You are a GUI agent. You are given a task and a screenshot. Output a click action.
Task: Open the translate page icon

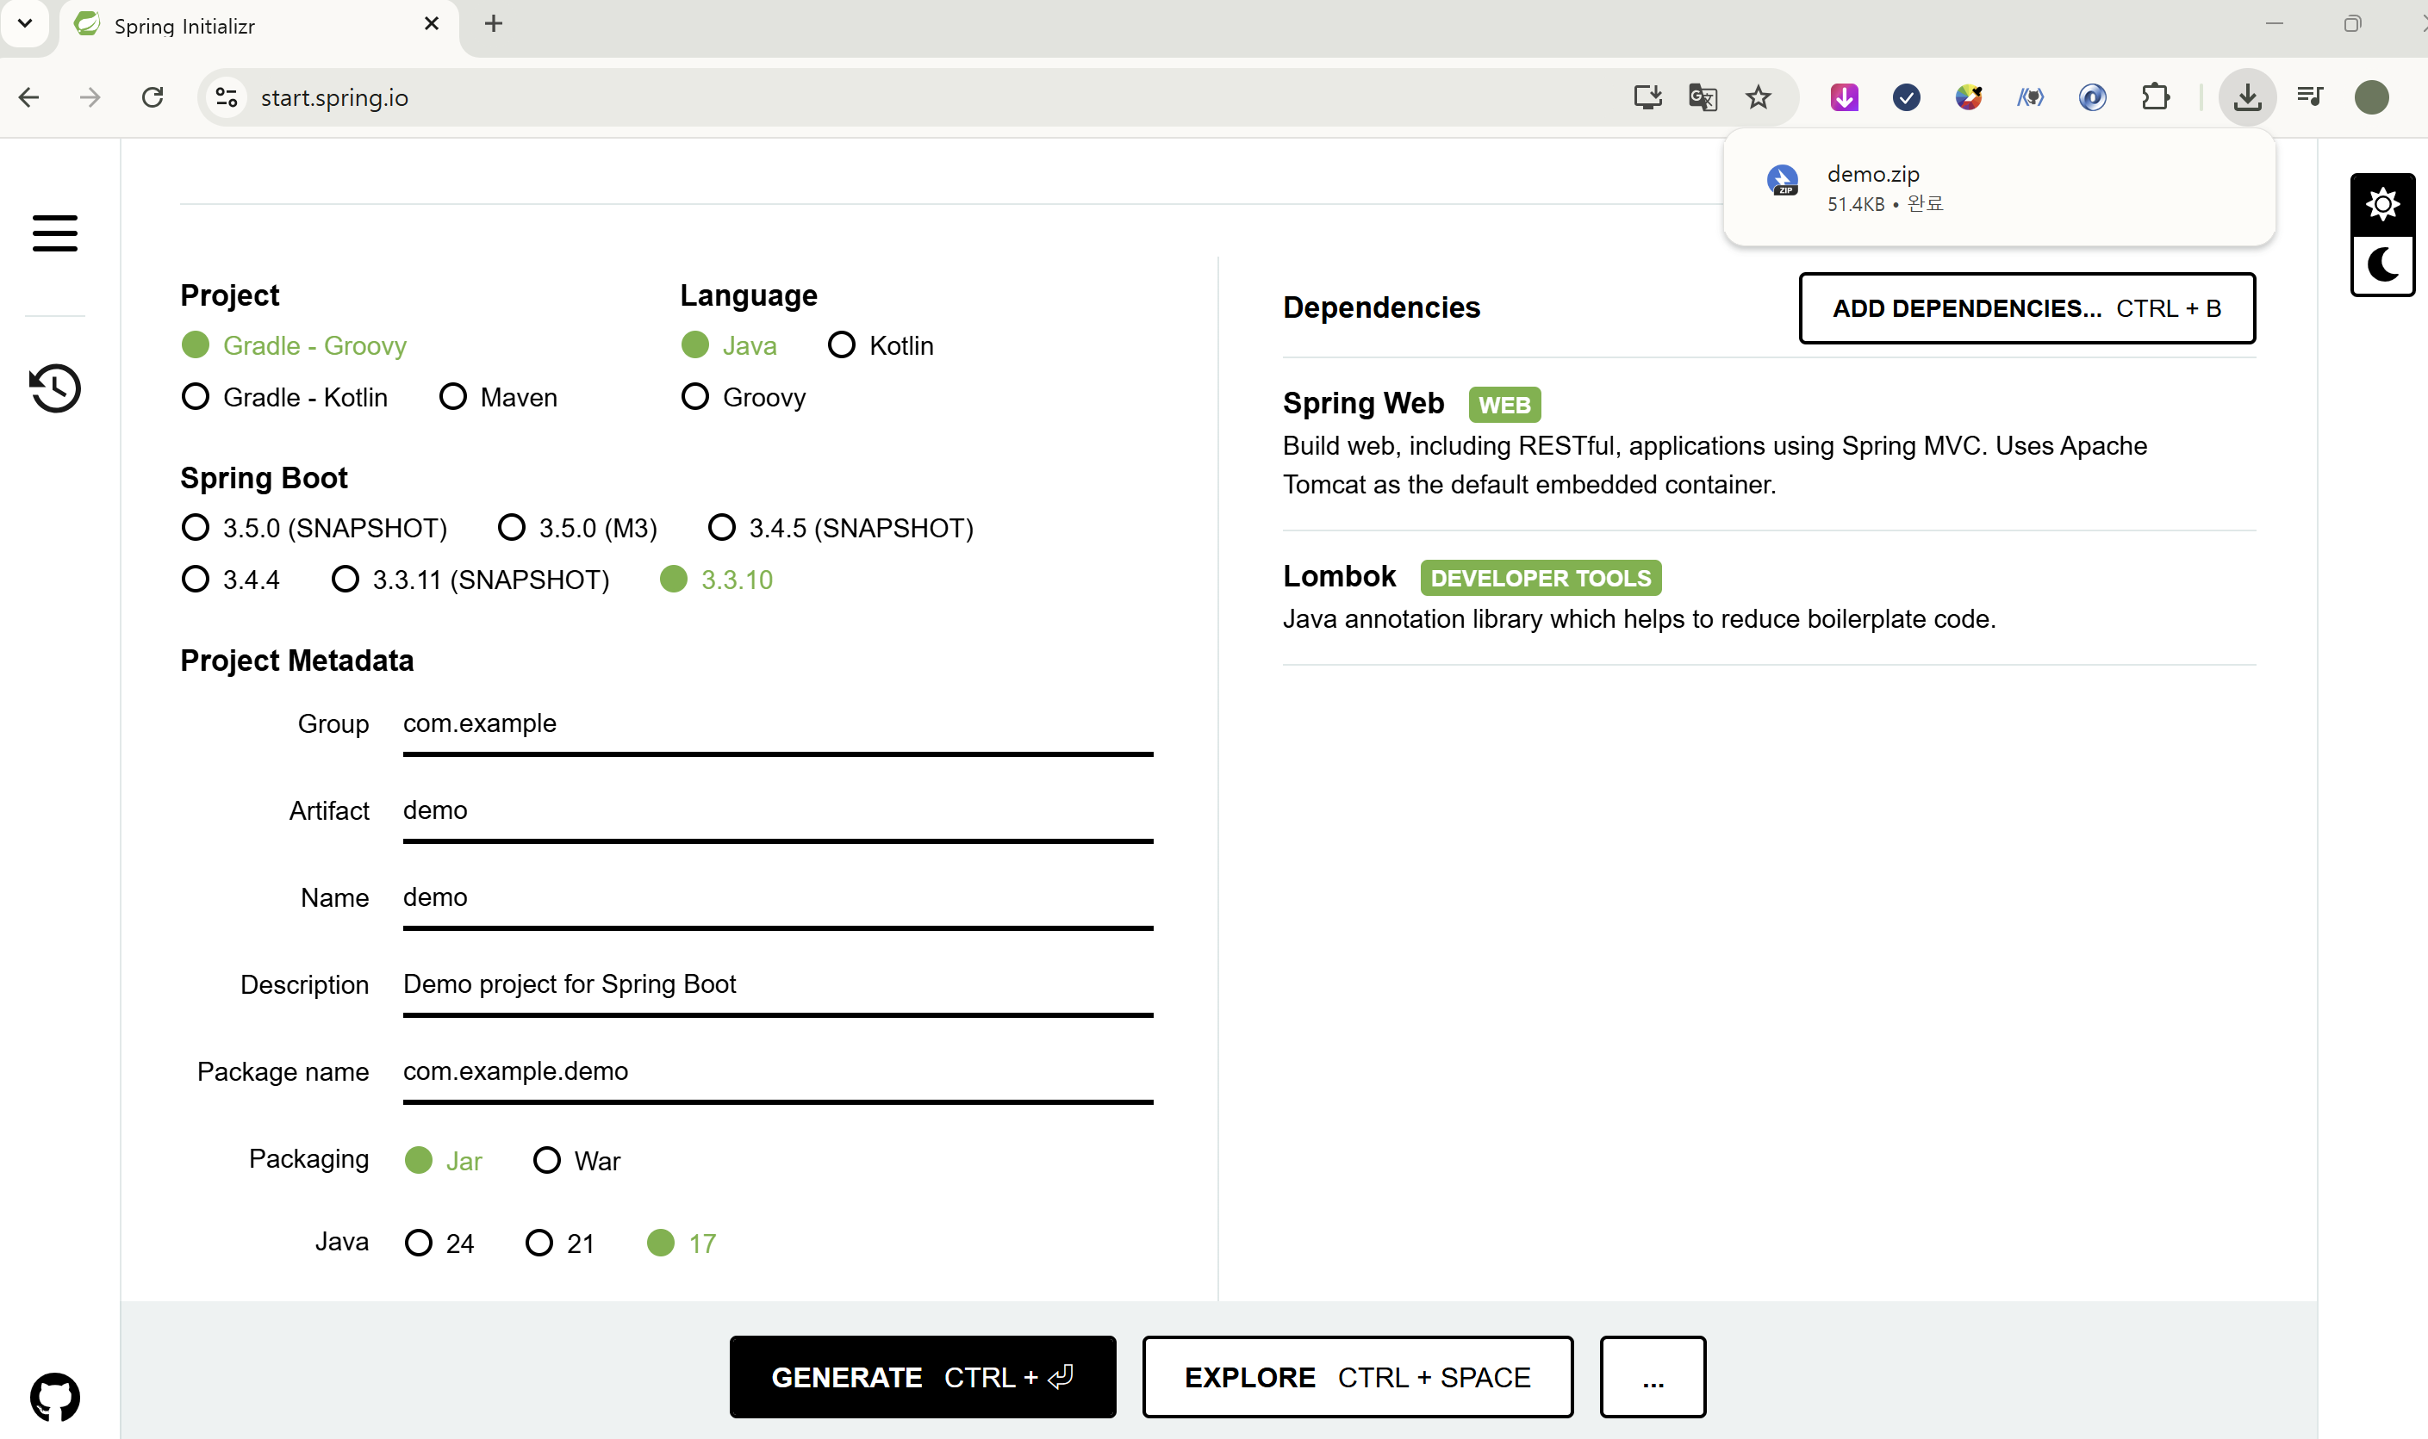(x=1703, y=97)
